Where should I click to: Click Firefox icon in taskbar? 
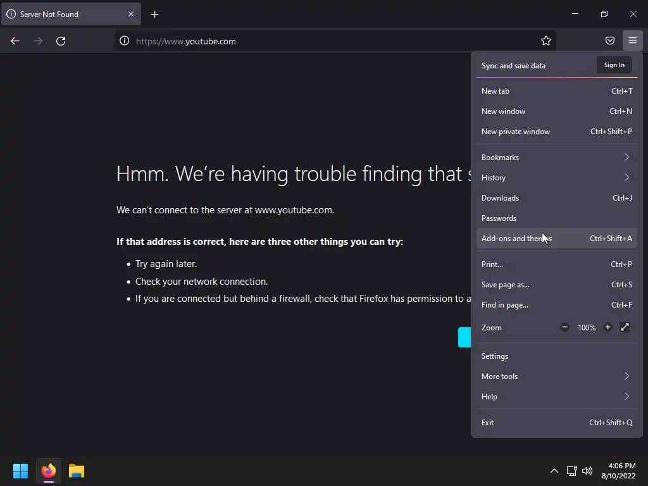(49, 471)
